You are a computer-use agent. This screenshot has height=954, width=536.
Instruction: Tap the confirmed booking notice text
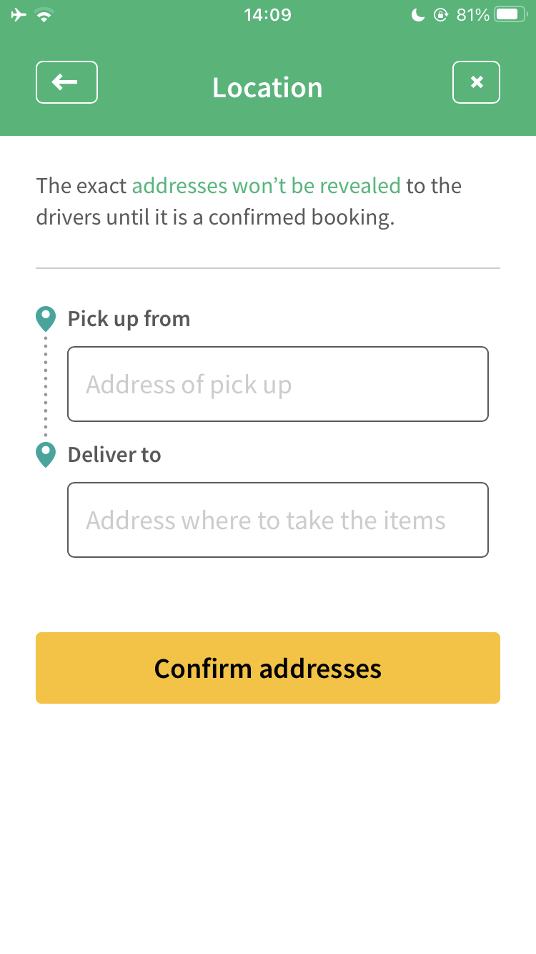click(249, 202)
